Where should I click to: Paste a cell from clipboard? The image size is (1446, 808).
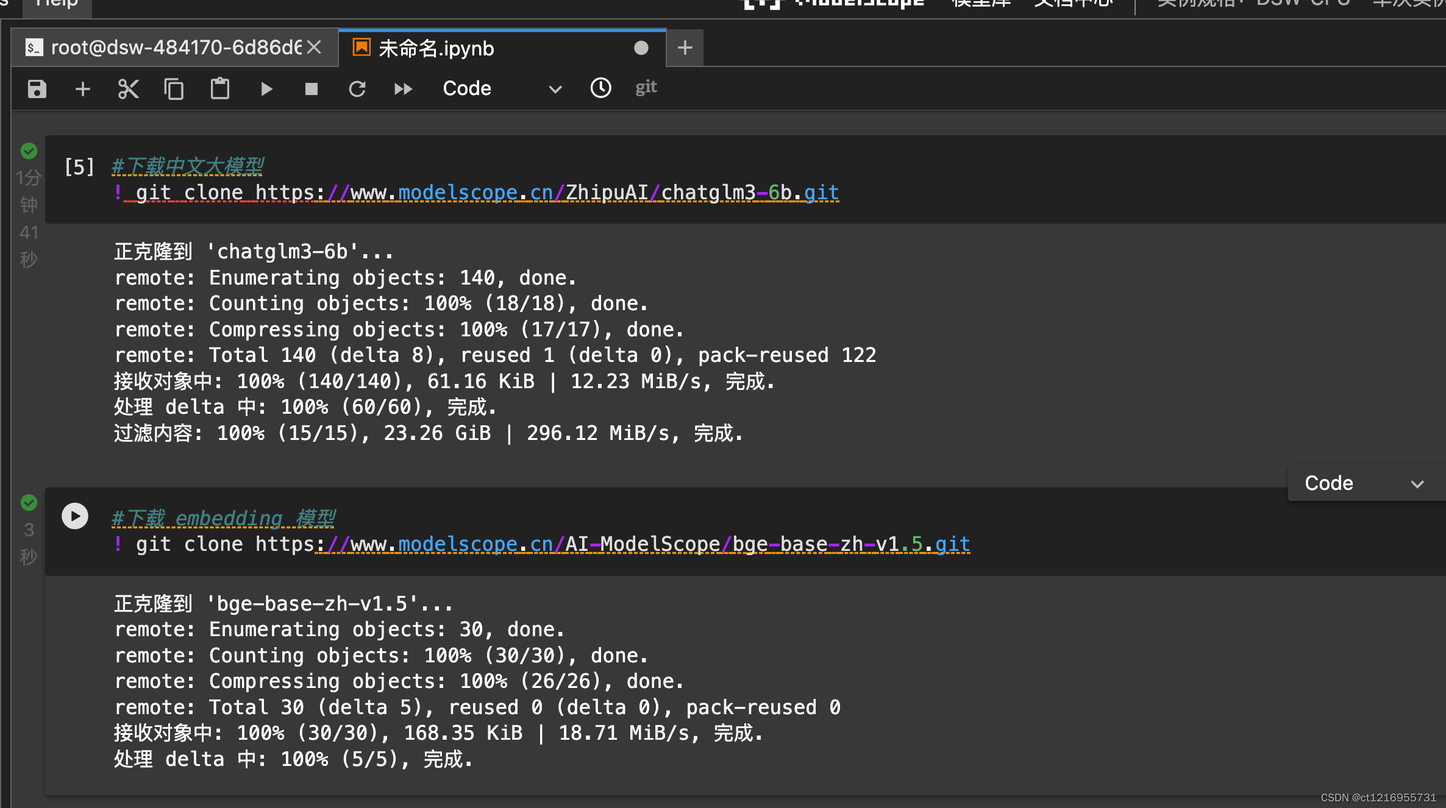[219, 88]
